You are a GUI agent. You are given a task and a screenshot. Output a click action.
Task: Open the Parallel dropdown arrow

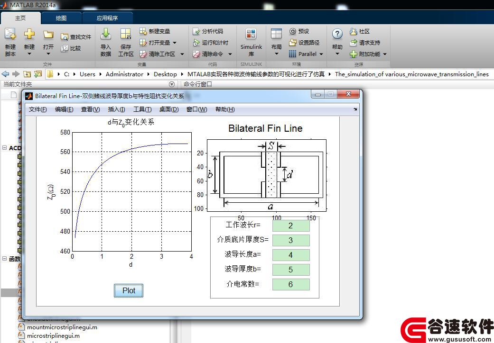pyautogui.click(x=321, y=54)
